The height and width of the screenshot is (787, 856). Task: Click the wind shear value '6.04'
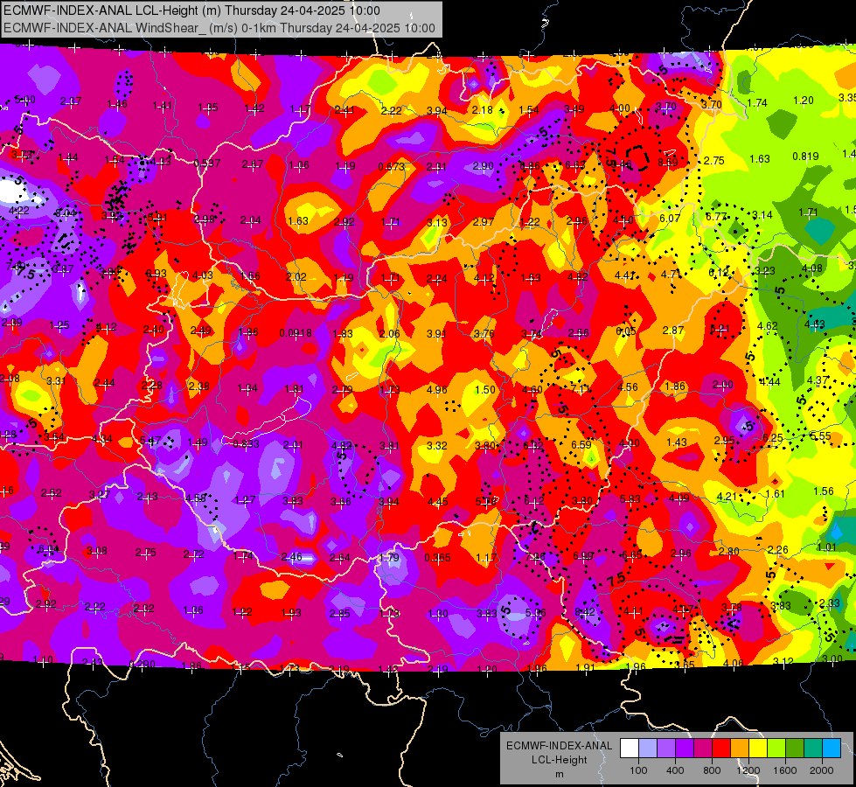click(49, 549)
